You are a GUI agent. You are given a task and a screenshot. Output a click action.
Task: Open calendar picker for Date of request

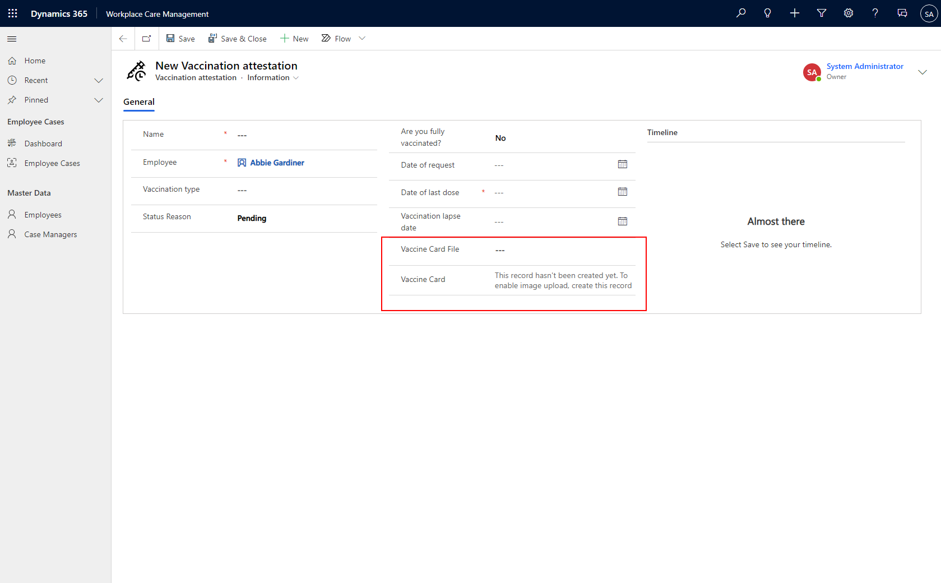point(622,164)
